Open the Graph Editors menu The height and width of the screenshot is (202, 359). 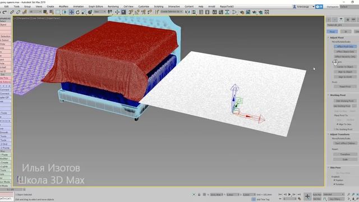96,7
